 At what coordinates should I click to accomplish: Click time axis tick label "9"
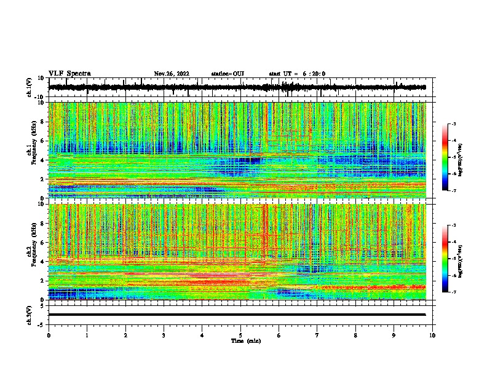pyautogui.click(x=394, y=335)
